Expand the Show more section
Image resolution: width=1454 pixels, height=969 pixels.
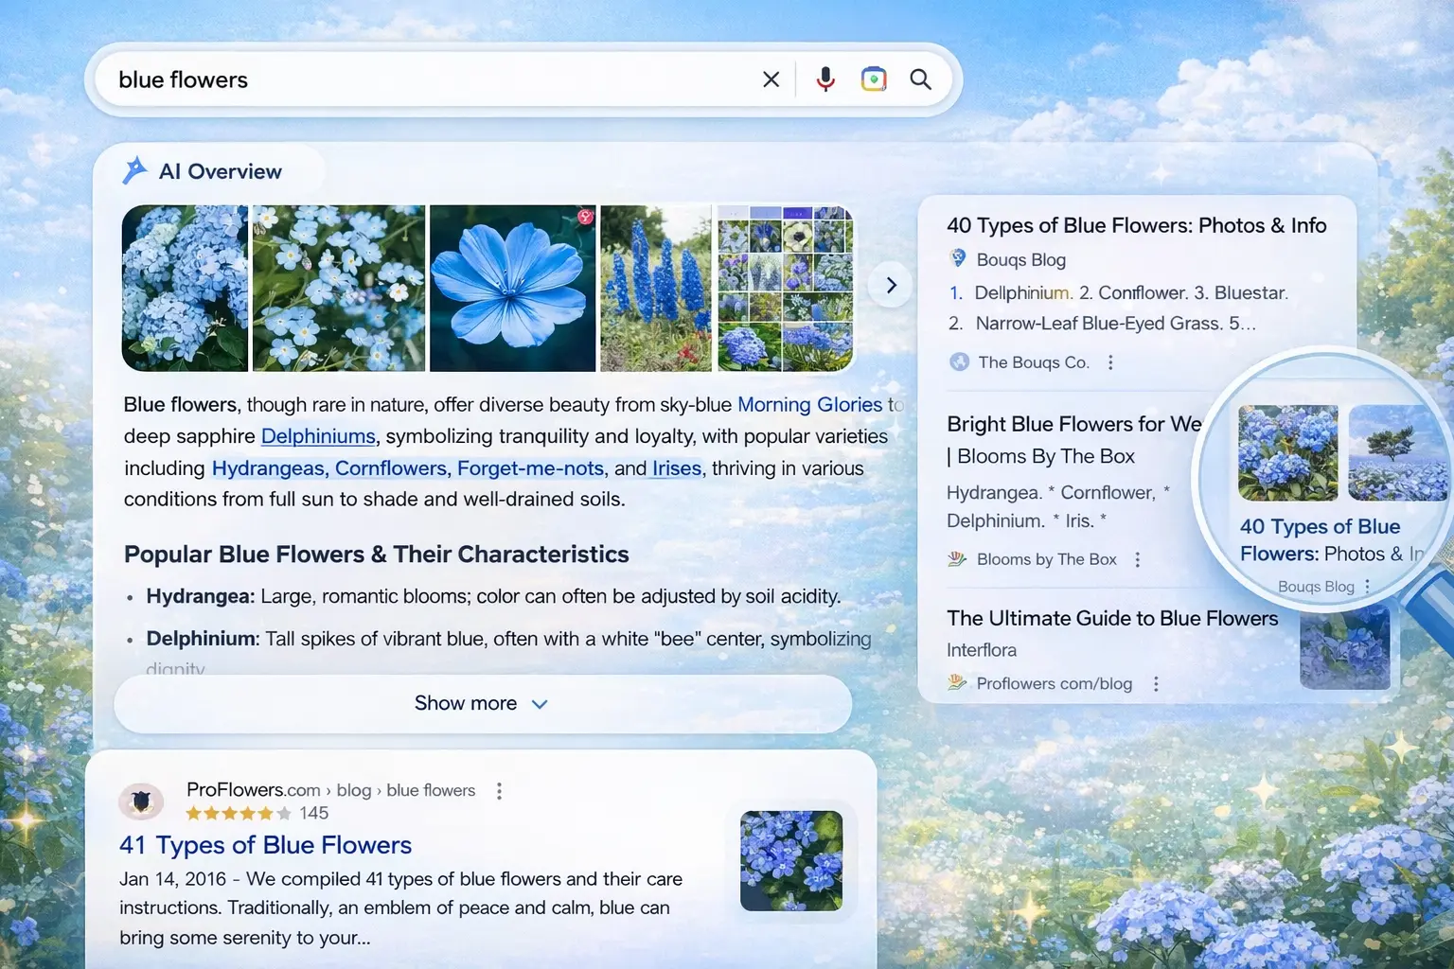click(x=482, y=703)
